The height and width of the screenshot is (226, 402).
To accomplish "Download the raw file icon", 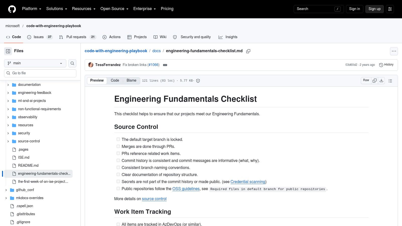I will 381,81.
